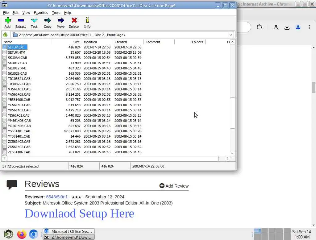Click the workspace switcher first desktop

coord(257,231)
